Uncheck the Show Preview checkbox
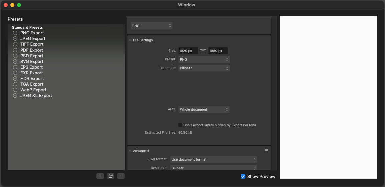 tap(243, 176)
